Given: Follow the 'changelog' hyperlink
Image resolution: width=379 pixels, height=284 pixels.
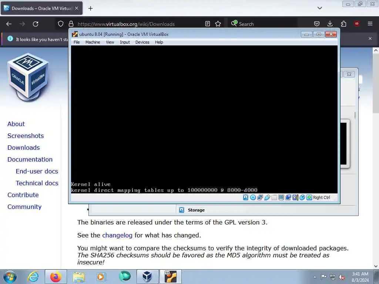Looking at the screenshot, I should click(x=117, y=235).
